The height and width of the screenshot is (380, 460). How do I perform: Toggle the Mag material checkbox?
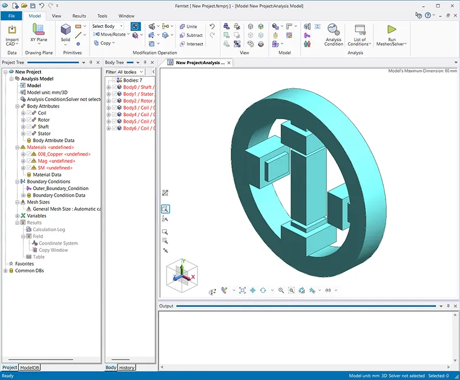click(29, 161)
